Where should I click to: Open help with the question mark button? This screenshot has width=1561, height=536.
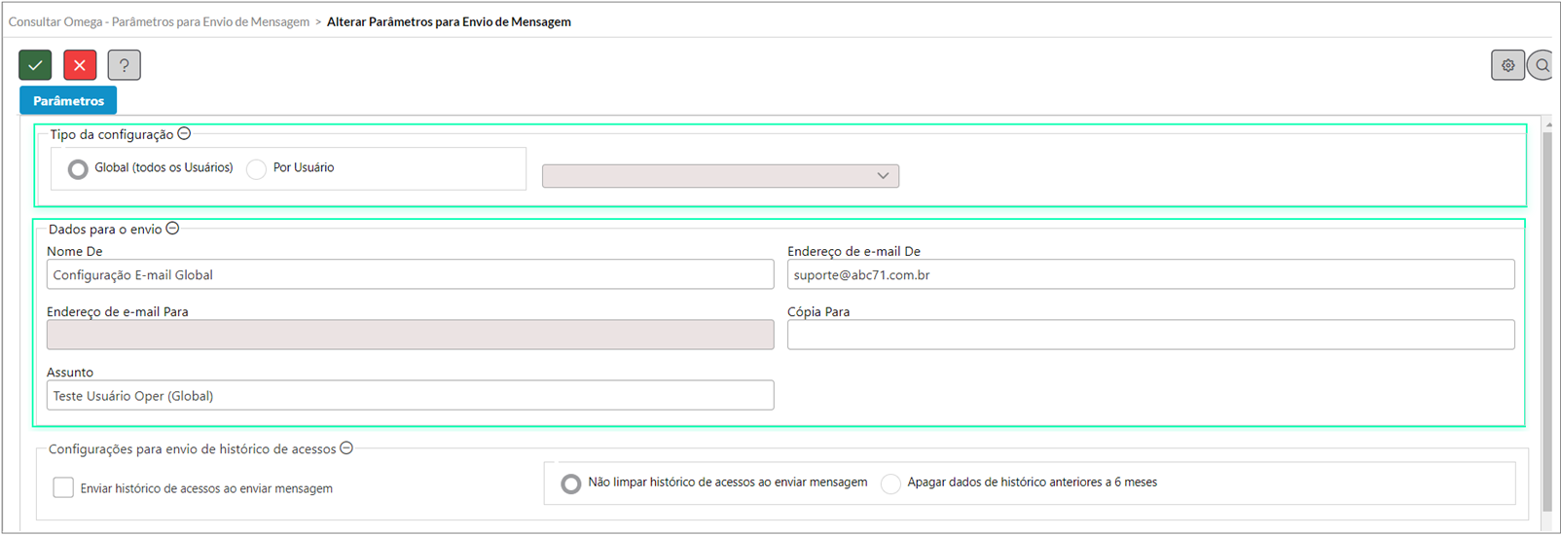click(124, 65)
